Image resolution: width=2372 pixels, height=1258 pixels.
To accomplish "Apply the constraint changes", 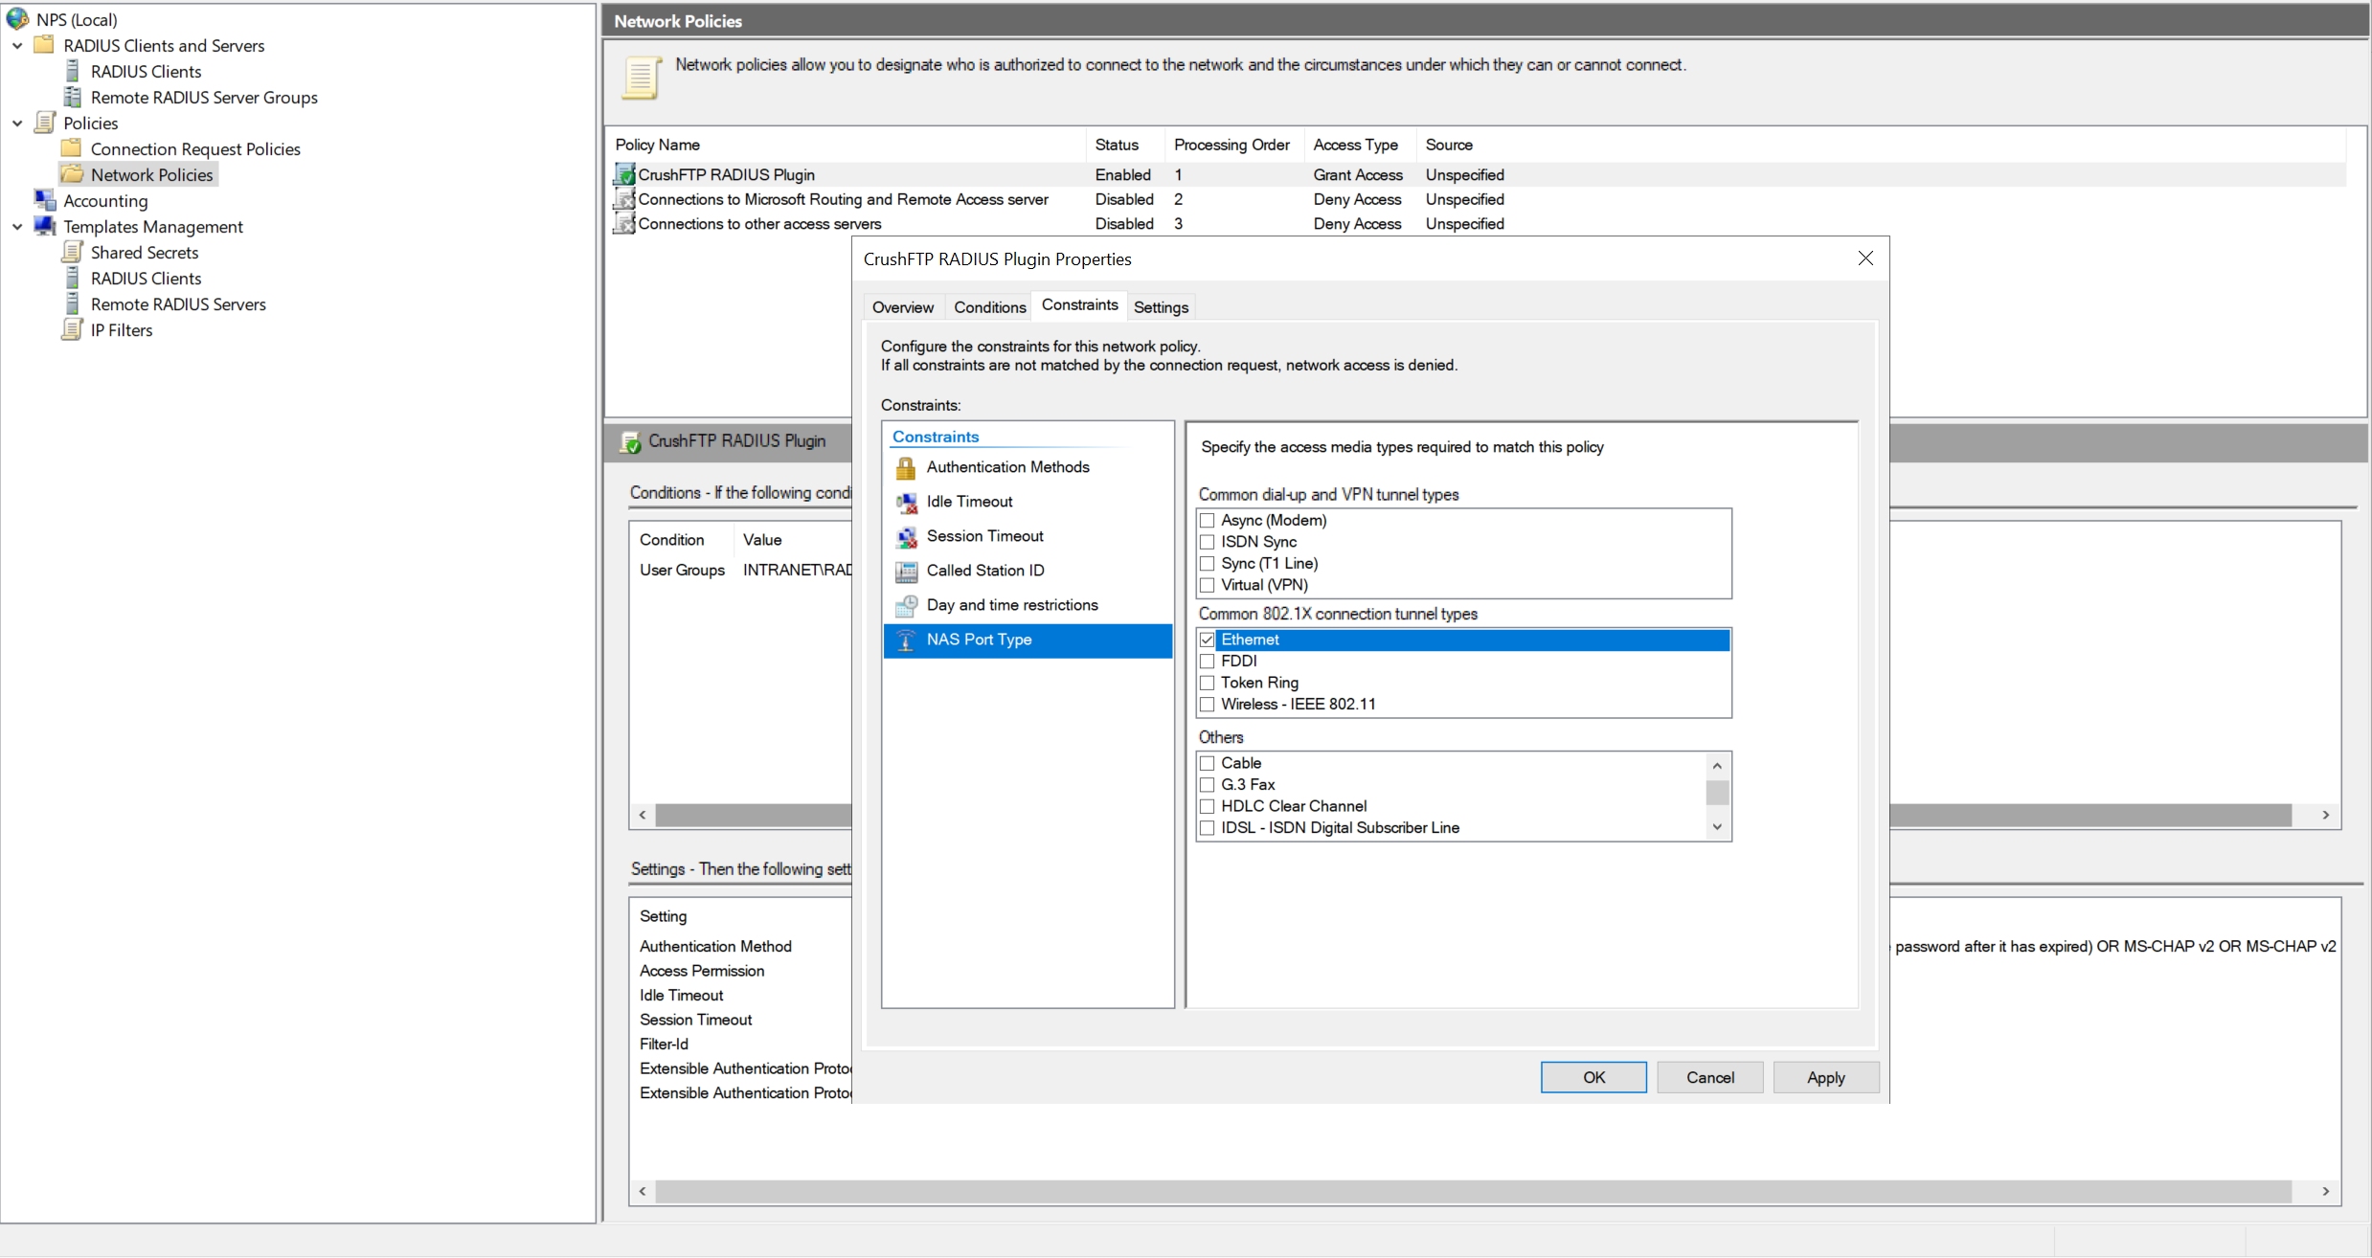I will coord(1826,1077).
